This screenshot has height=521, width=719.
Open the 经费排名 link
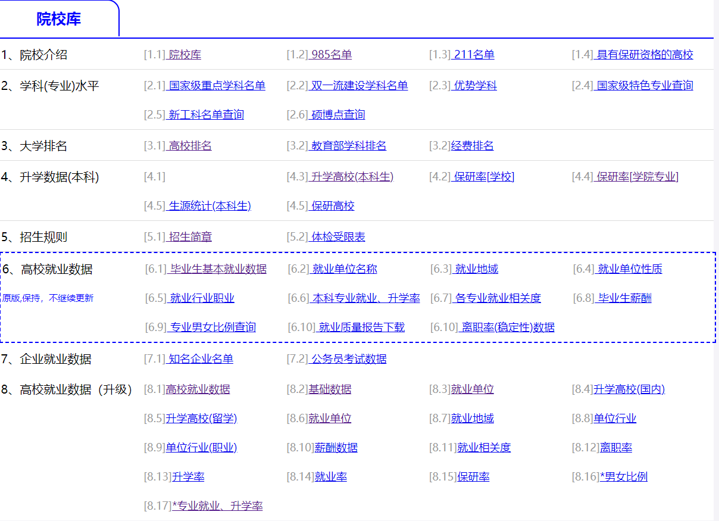472,146
